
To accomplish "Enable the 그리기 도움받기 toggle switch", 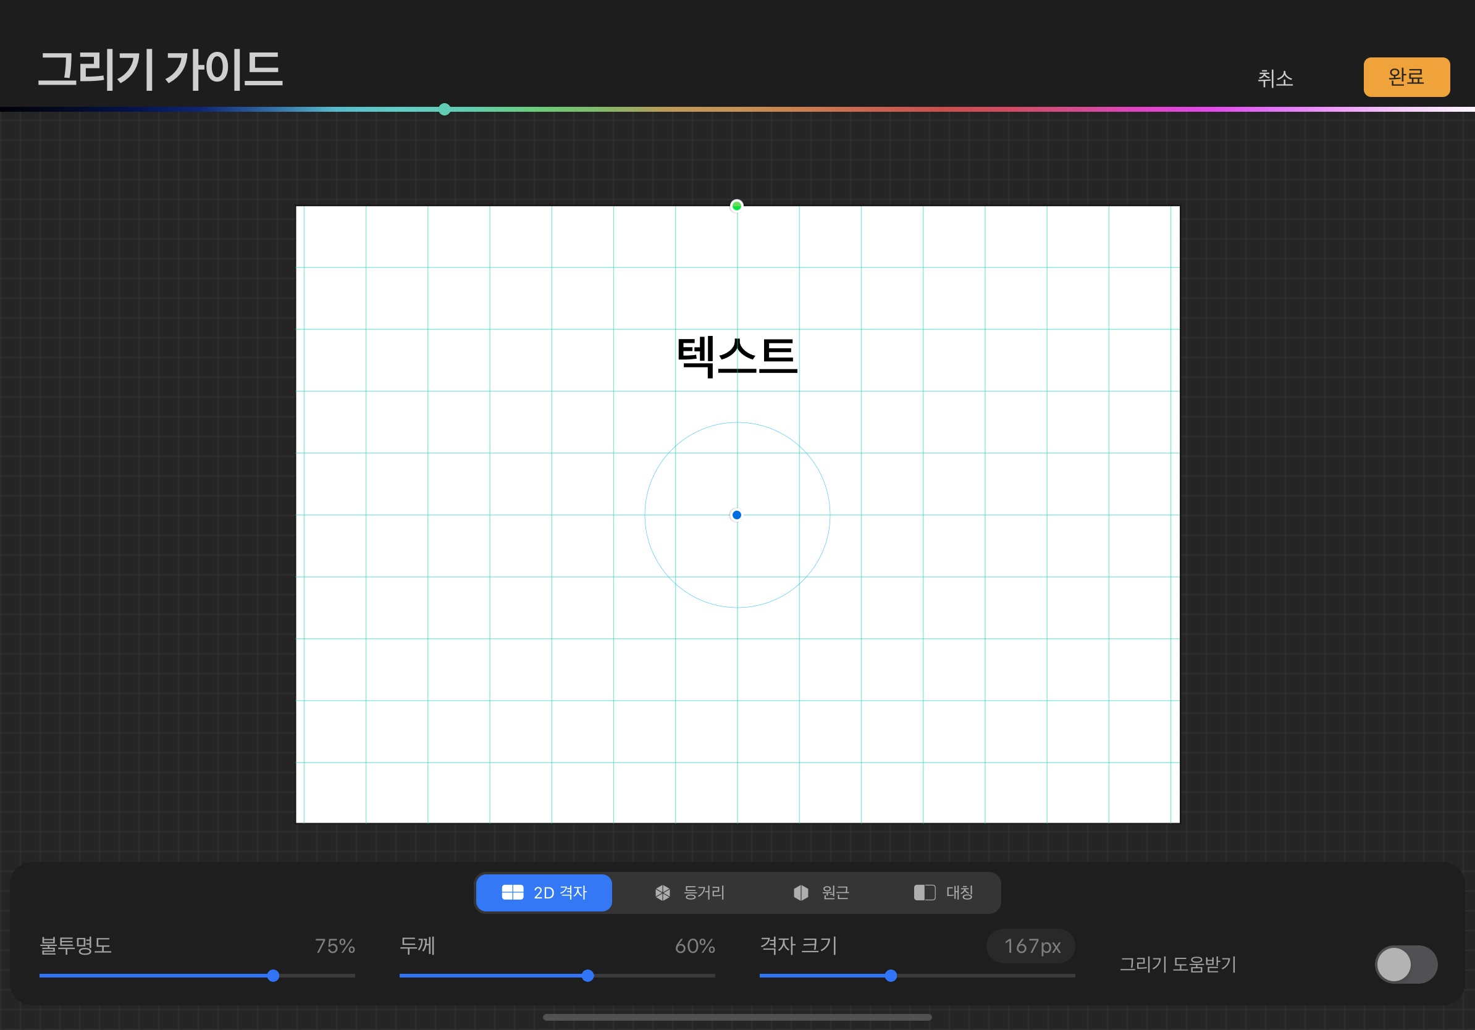I will click(1406, 964).
